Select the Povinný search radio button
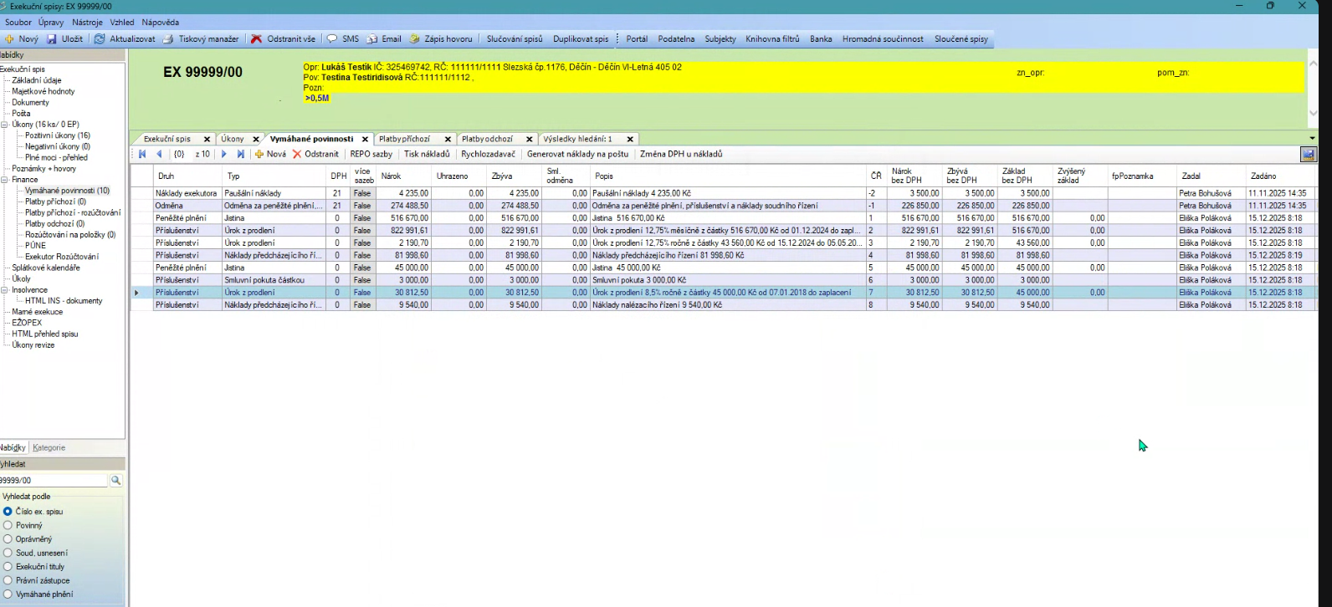 coord(8,525)
